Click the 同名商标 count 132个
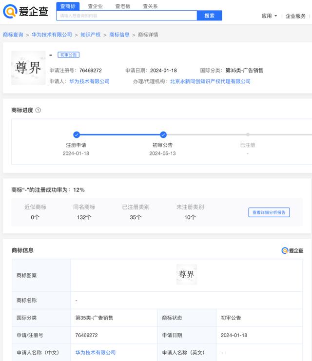Viewport: 312px width, 361px height. point(84,217)
